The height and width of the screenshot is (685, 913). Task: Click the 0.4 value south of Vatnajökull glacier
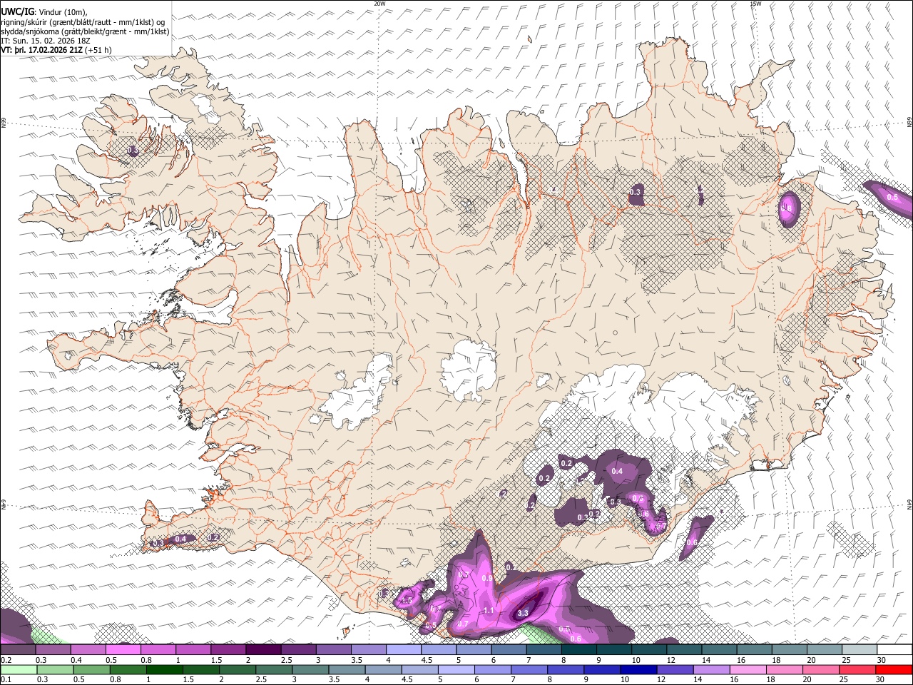[x=618, y=471]
